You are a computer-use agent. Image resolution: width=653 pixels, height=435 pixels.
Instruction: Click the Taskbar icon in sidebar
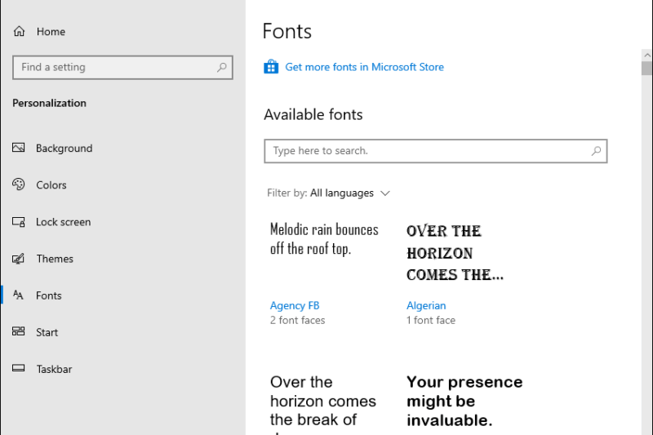pos(18,368)
